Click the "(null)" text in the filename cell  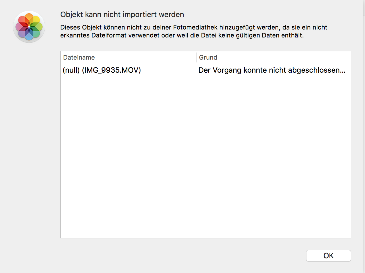coord(71,70)
